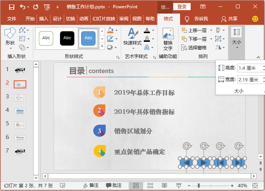Toggle the 备注 notes pane

click(x=91, y=186)
